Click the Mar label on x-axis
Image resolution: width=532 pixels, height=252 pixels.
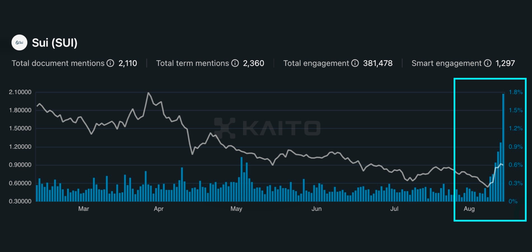83,209
